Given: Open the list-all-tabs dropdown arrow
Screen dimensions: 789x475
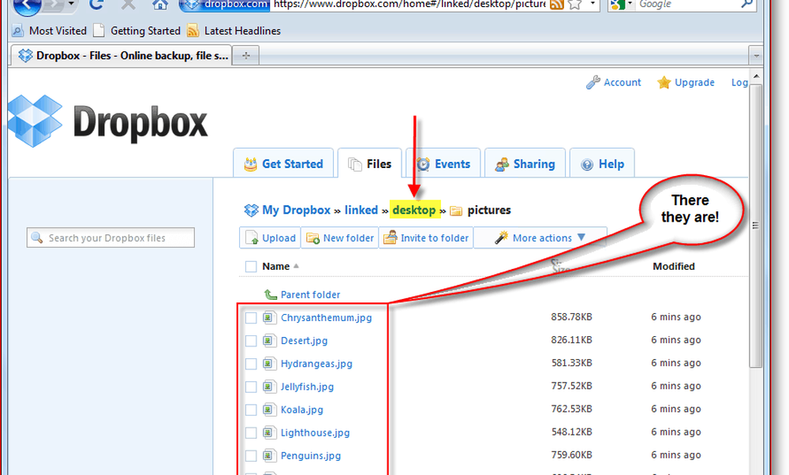Looking at the screenshot, I should [x=756, y=55].
